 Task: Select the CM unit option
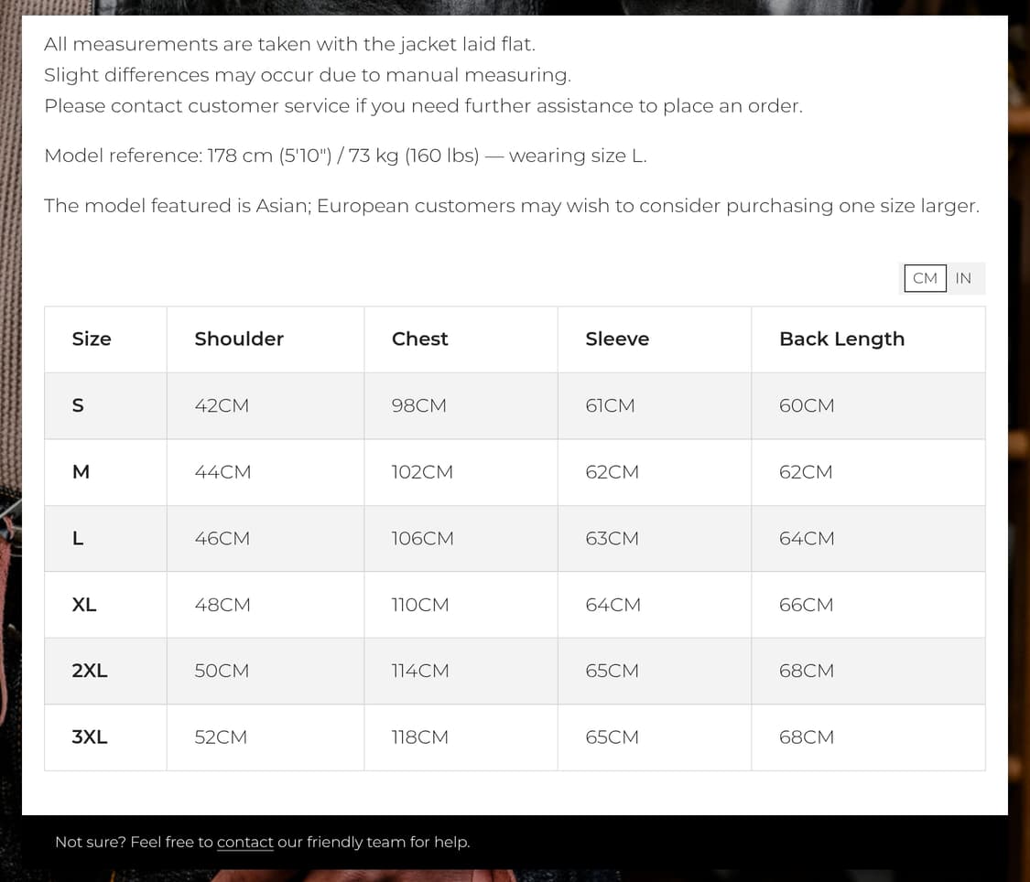(x=925, y=278)
